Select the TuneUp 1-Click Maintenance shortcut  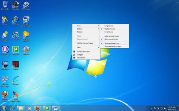point(26,22)
